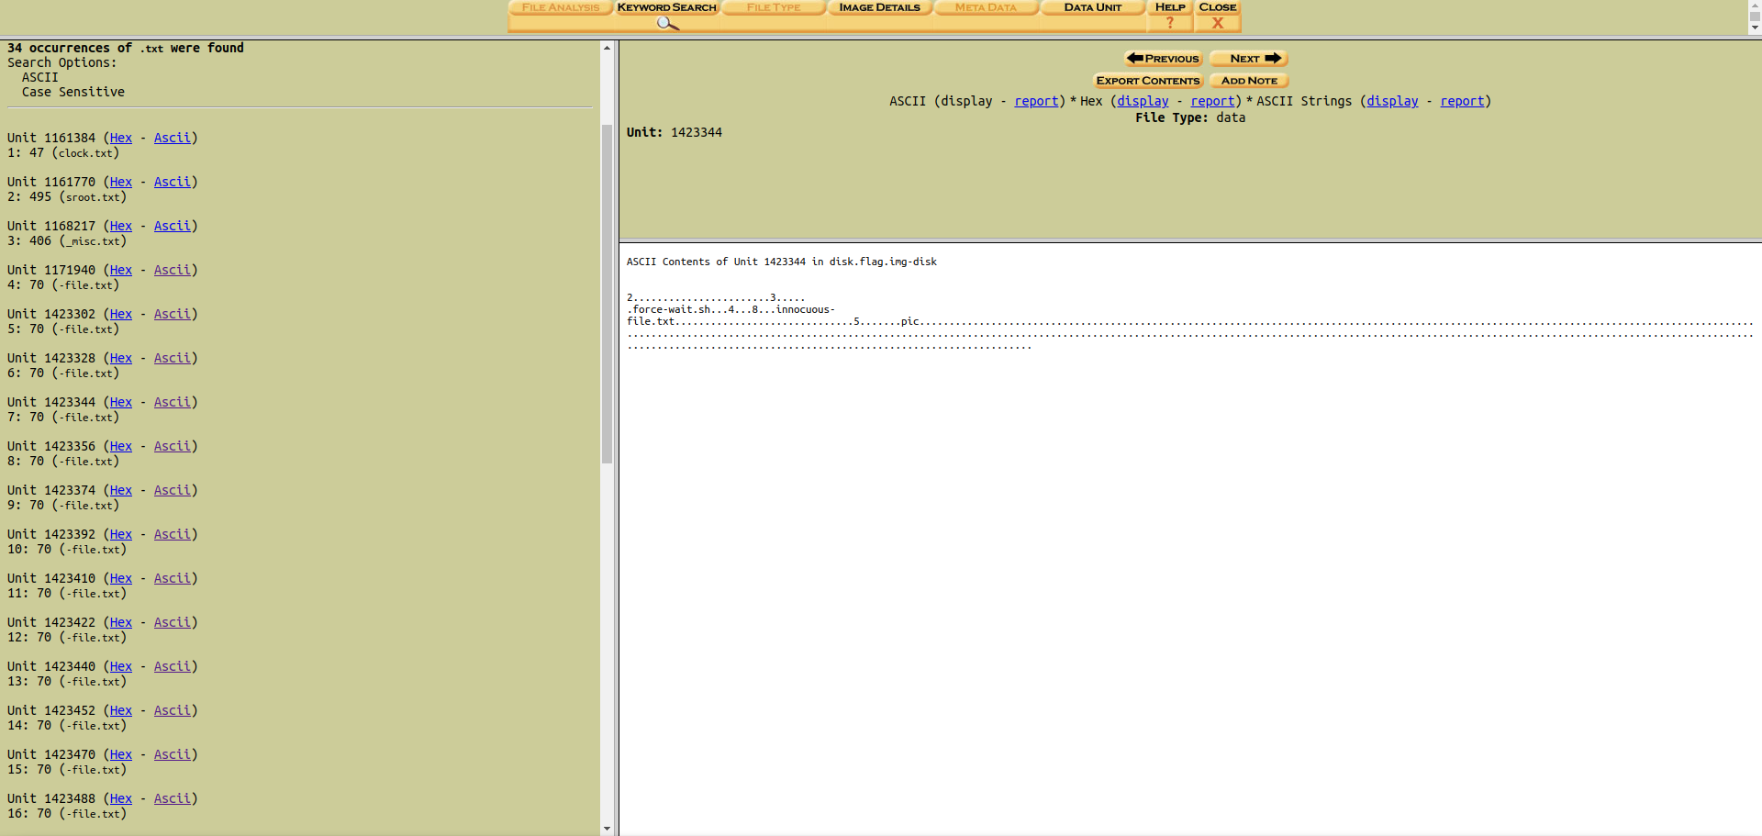Open ASCII report link
Screen dimensions: 1762x836
tap(1036, 101)
